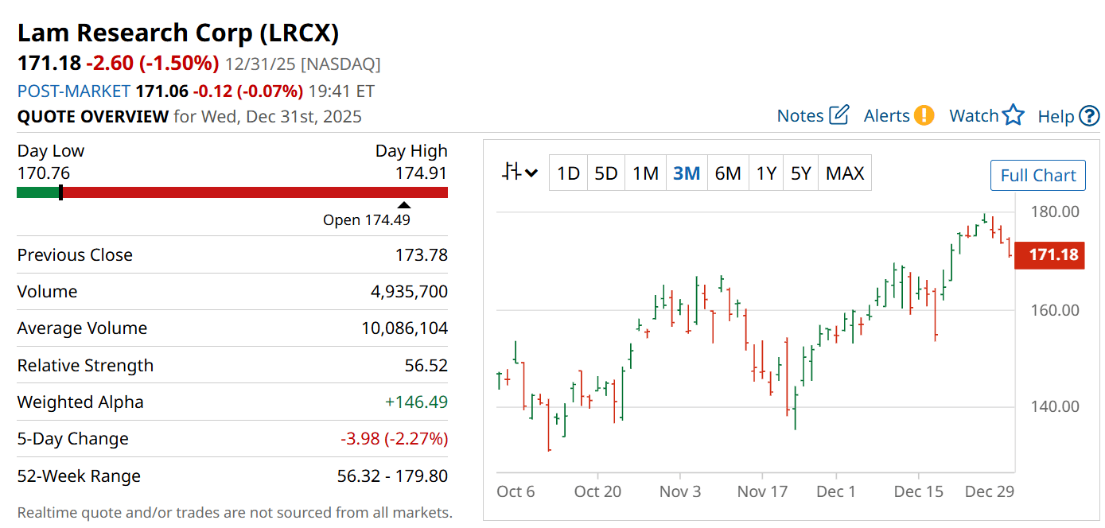This screenshot has height=528, width=1105.
Task: Open the Notes link
Action: [800, 115]
